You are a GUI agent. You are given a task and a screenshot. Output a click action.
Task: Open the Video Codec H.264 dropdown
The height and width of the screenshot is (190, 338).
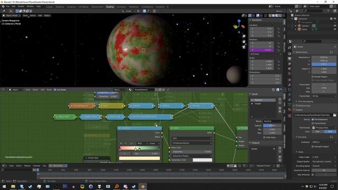click(x=324, y=157)
